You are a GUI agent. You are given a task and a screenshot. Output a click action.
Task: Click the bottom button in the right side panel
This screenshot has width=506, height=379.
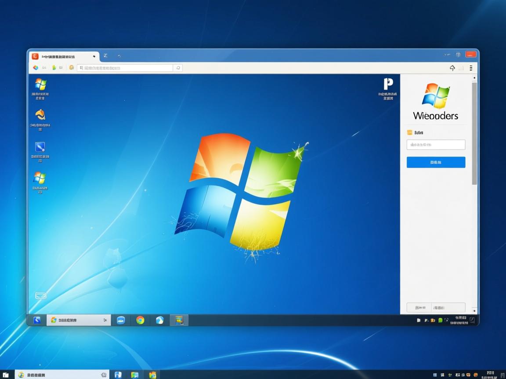pyautogui.click(x=436, y=308)
